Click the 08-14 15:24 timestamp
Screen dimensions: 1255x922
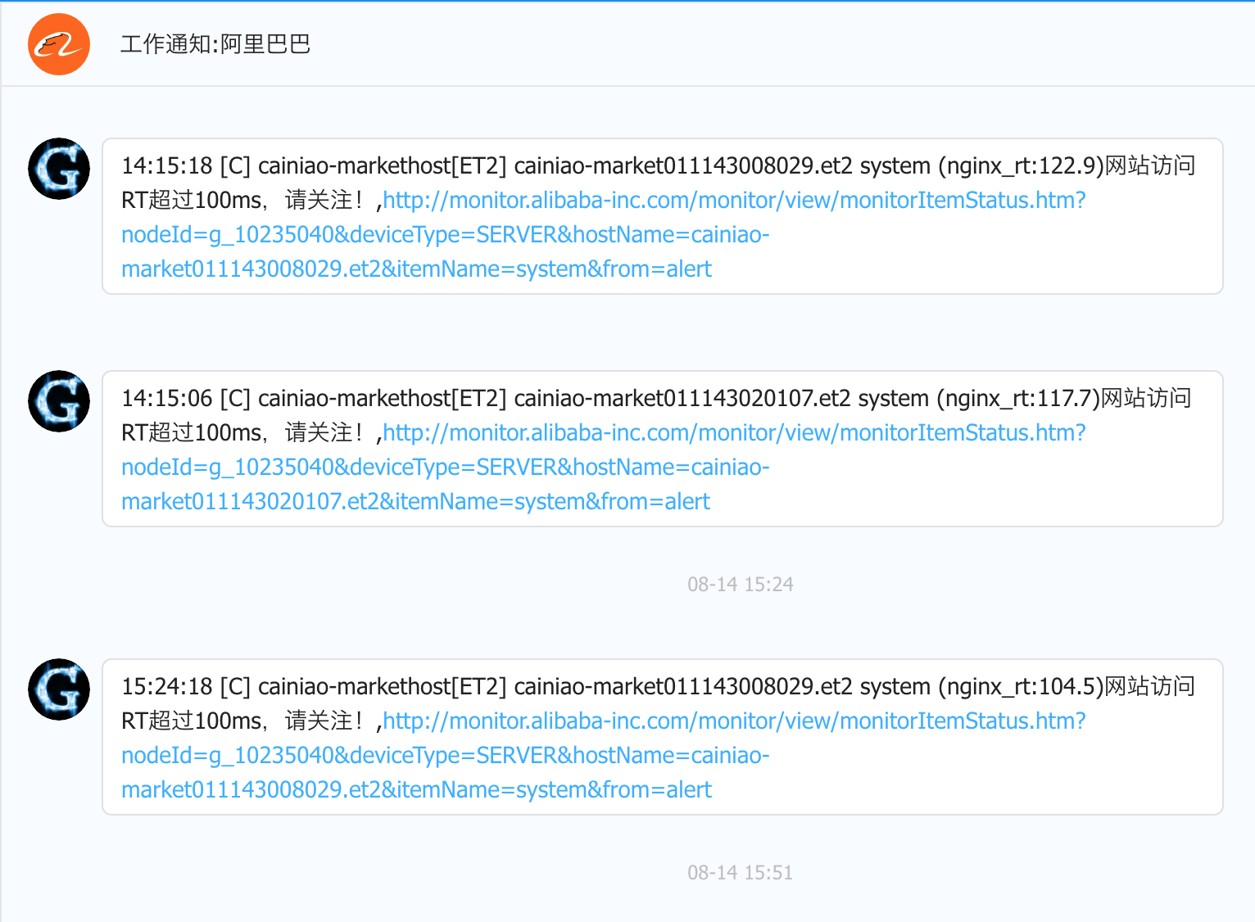coord(741,585)
